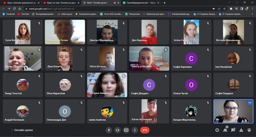Open the Facebook bookmark
The width and height of the screenshot is (256, 137).
(x=9, y=14)
